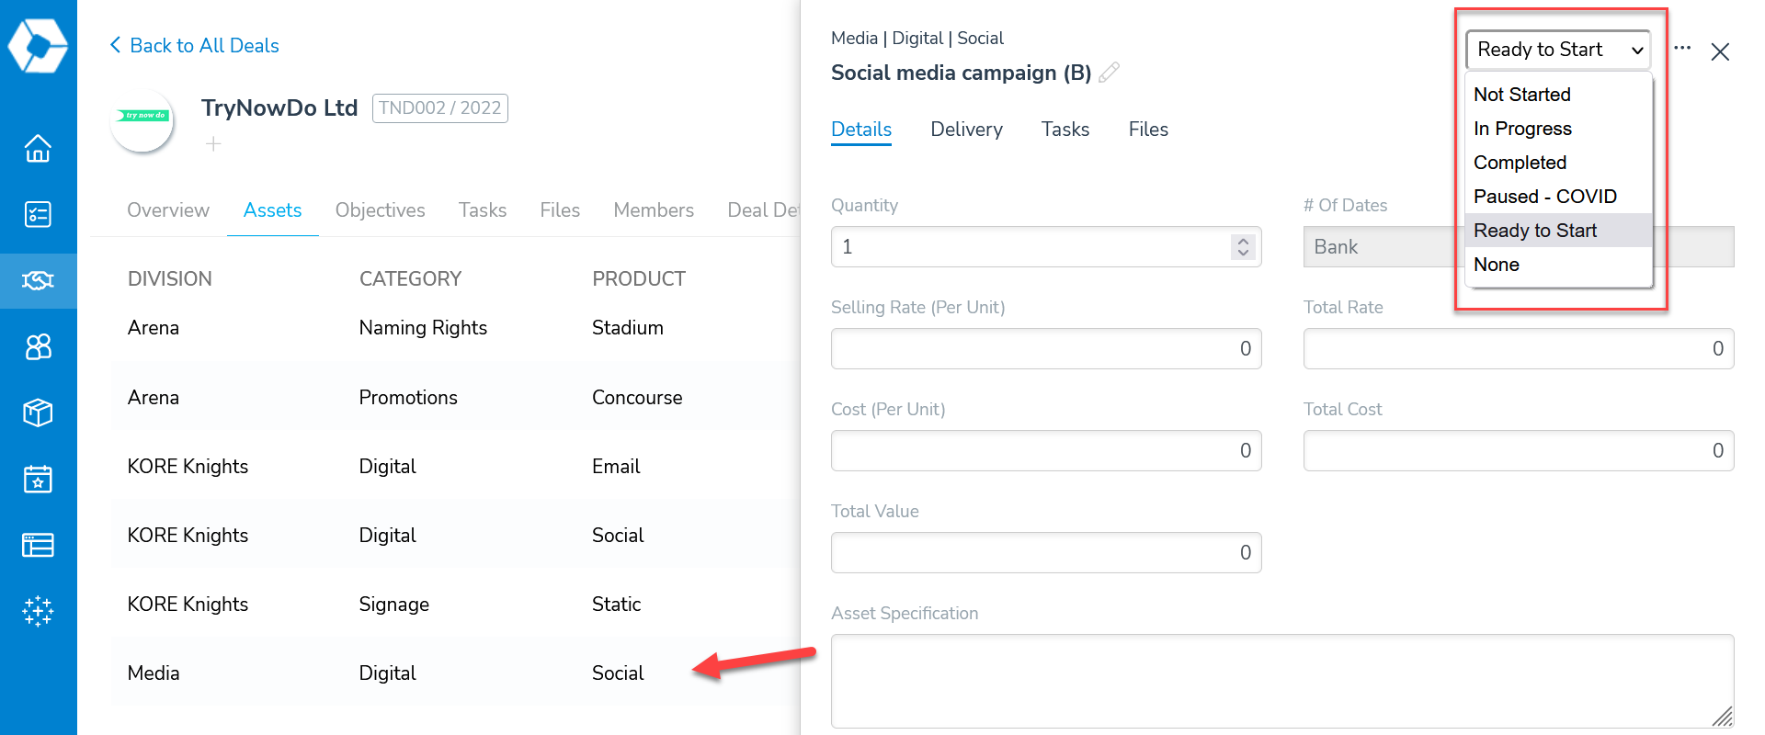
Task: Open the table list sidebar icon
Action: click(x=38, y=545)
